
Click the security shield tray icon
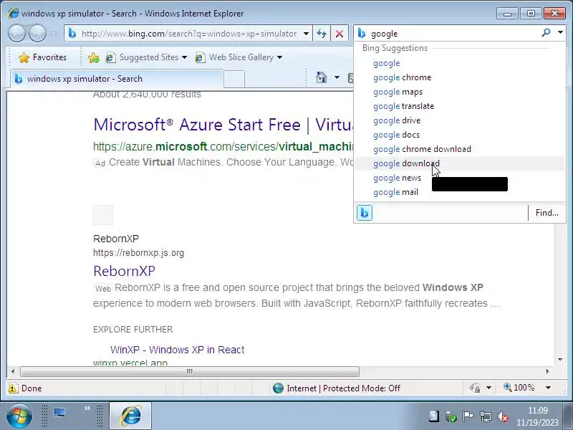coord(451,416)
